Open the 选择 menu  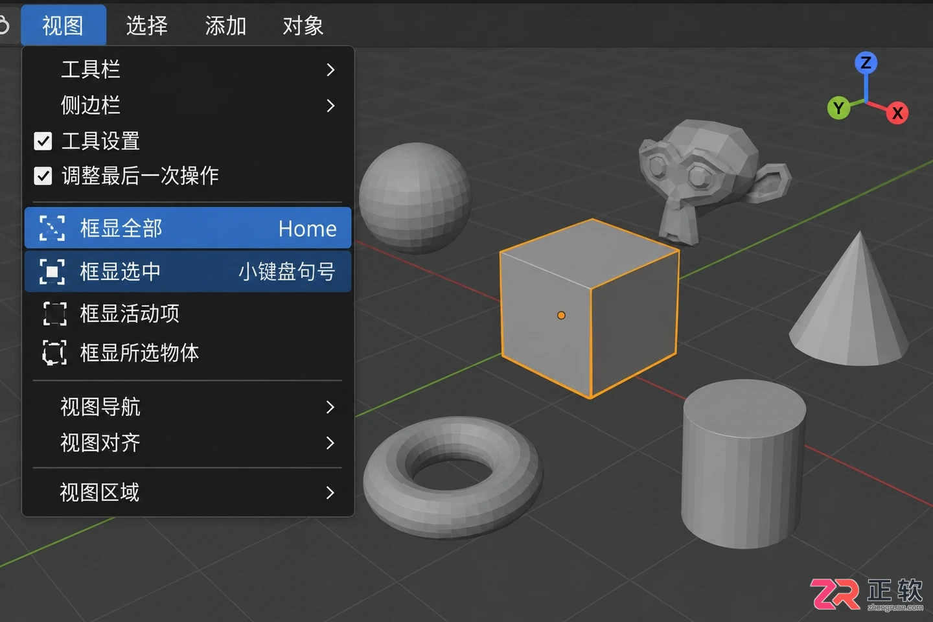point(147,25)
